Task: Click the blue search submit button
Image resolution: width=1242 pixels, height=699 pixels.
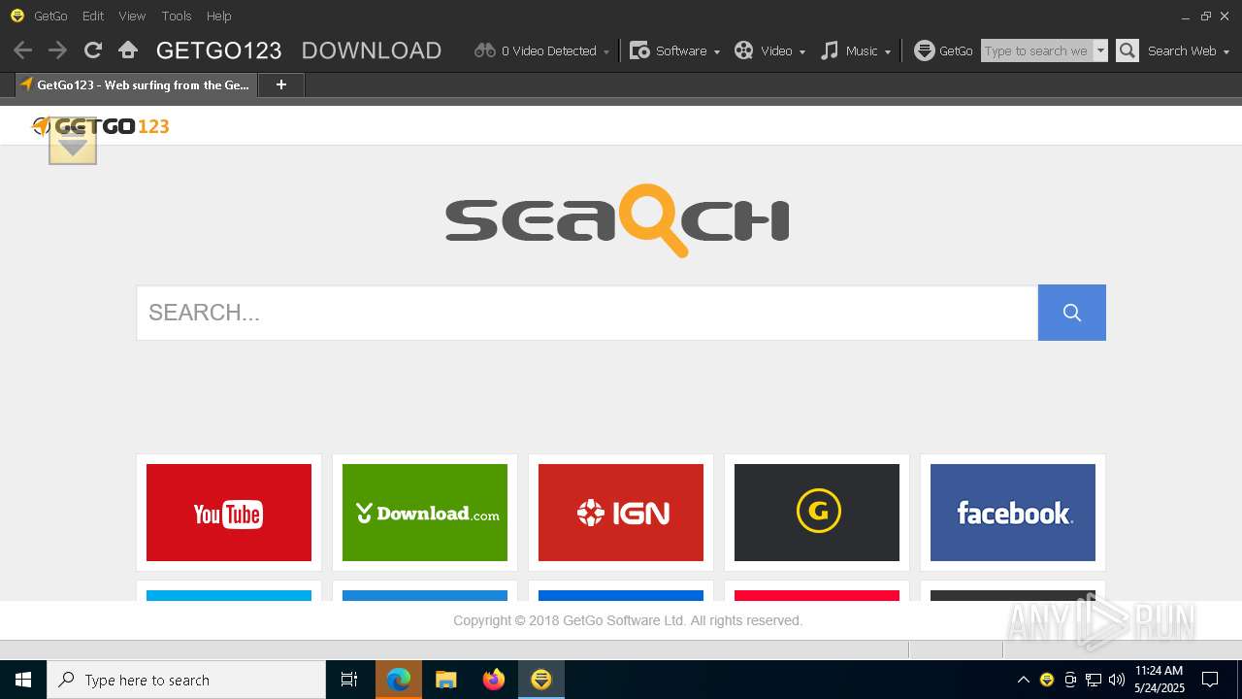Action: coord(1072,313)
